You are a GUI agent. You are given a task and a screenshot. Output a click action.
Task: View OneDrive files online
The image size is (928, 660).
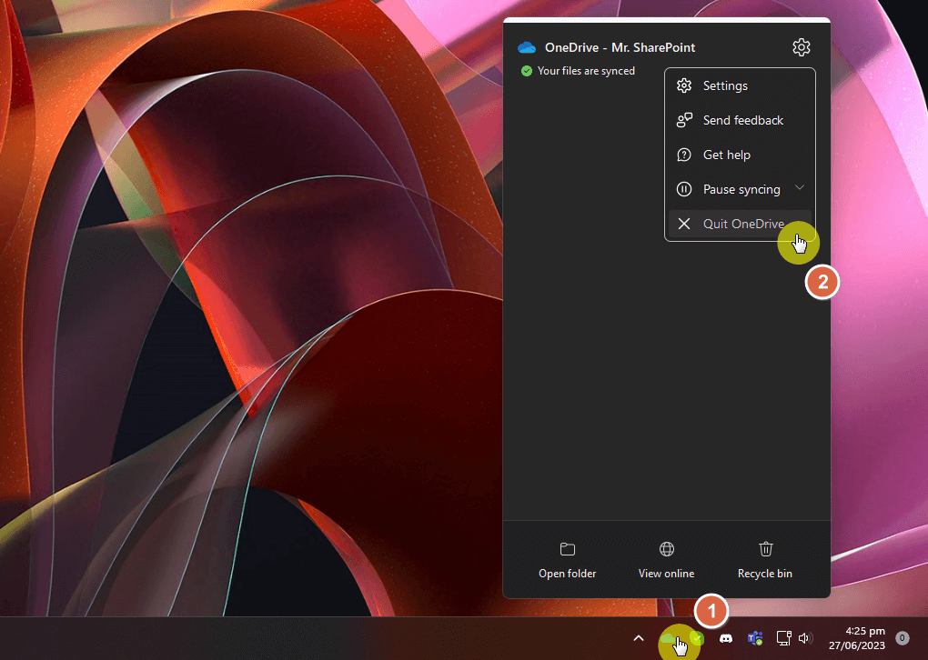(x=666, y=560)
